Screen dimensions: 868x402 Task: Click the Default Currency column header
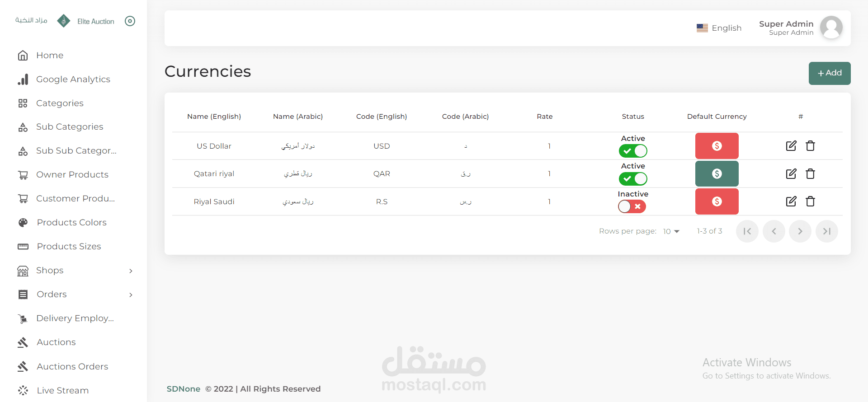tap(717, 117)
